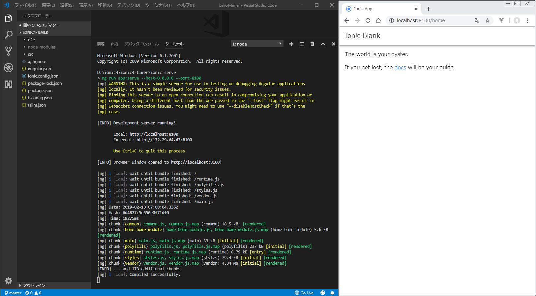This screenshot has width=536, height=296.
Task: Click Go Live in status bar
Action: [304, 293]
